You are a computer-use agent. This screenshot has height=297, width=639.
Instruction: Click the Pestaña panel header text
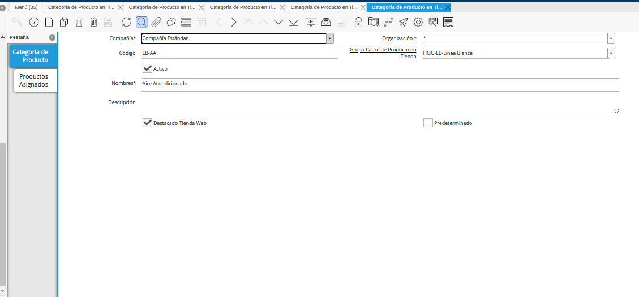(19, 37)
